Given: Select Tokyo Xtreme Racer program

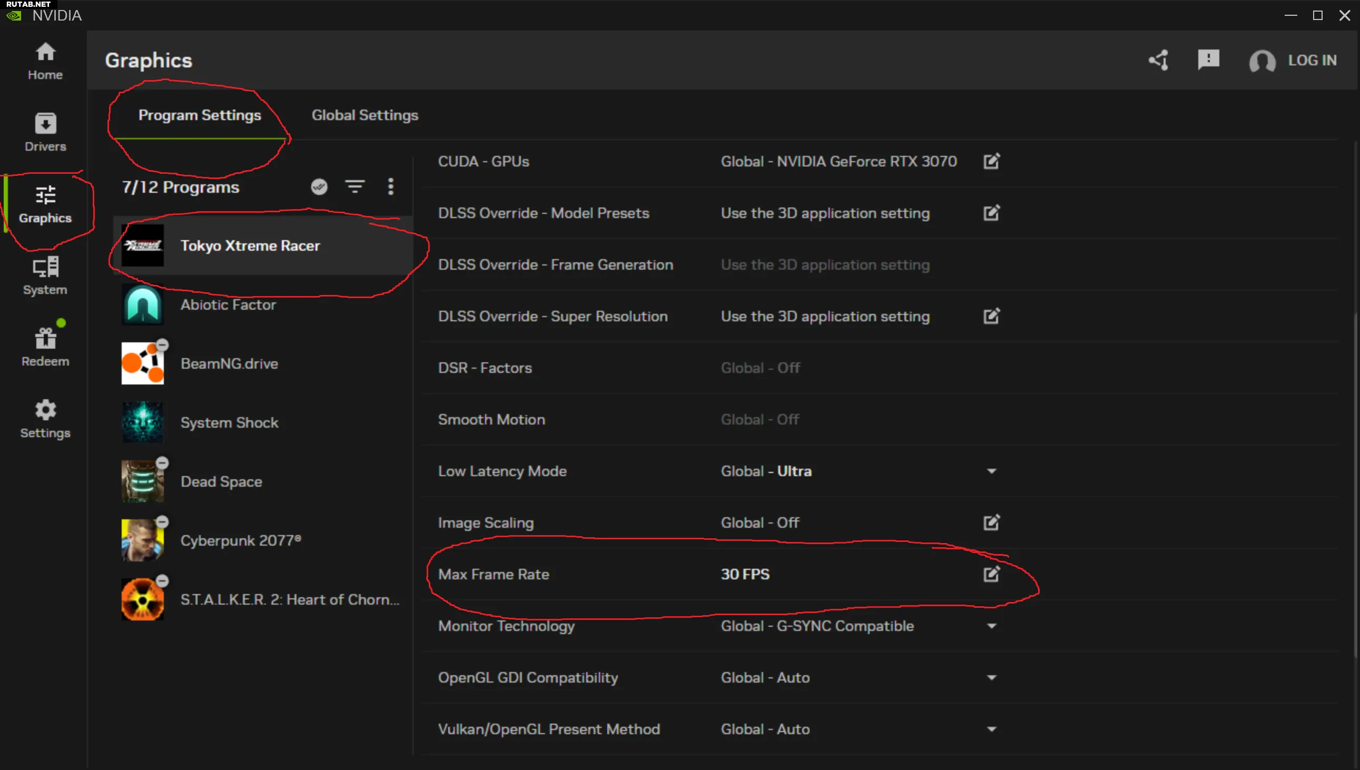Looking at the screenshot, I should (x=263, y=245).
